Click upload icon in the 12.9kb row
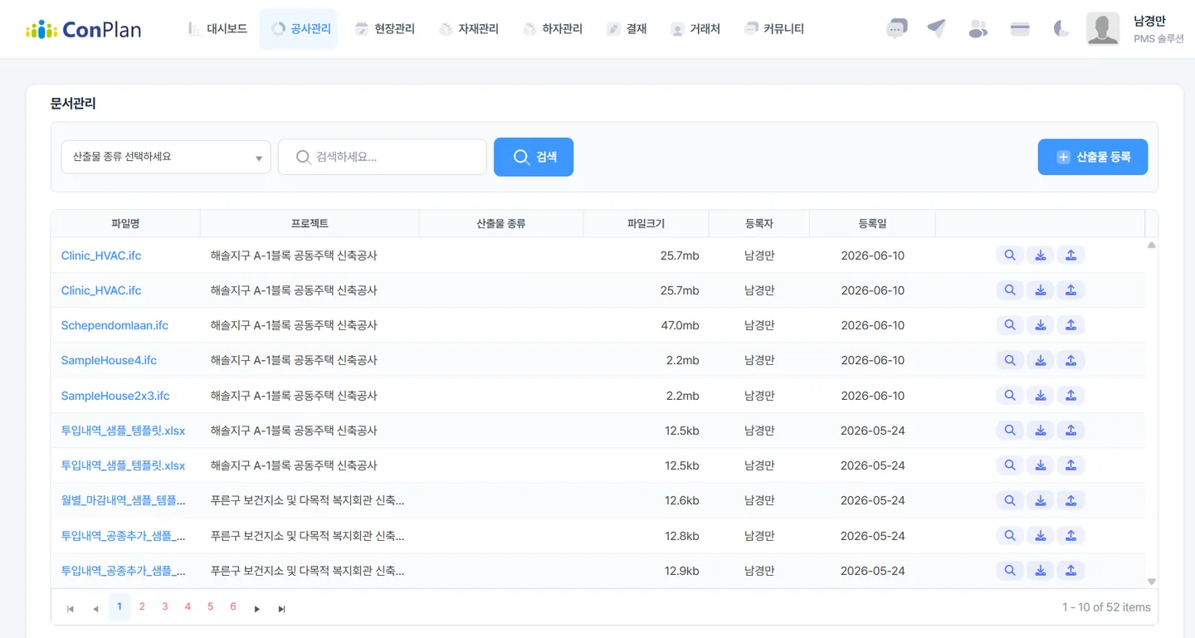This screenshot has height=638, width=1195. [x=1071, y=571]
